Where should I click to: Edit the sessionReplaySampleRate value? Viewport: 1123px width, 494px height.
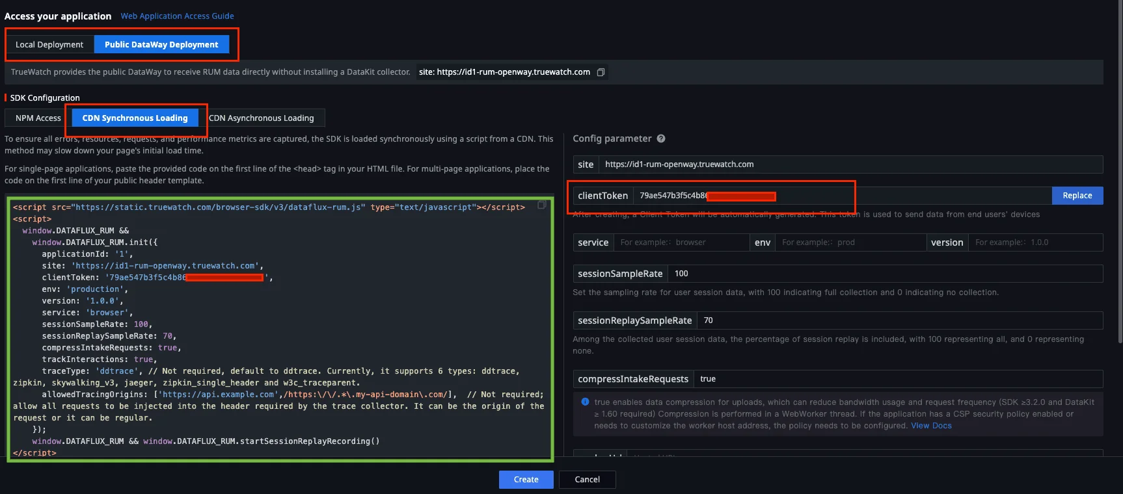tap(898, 320)
